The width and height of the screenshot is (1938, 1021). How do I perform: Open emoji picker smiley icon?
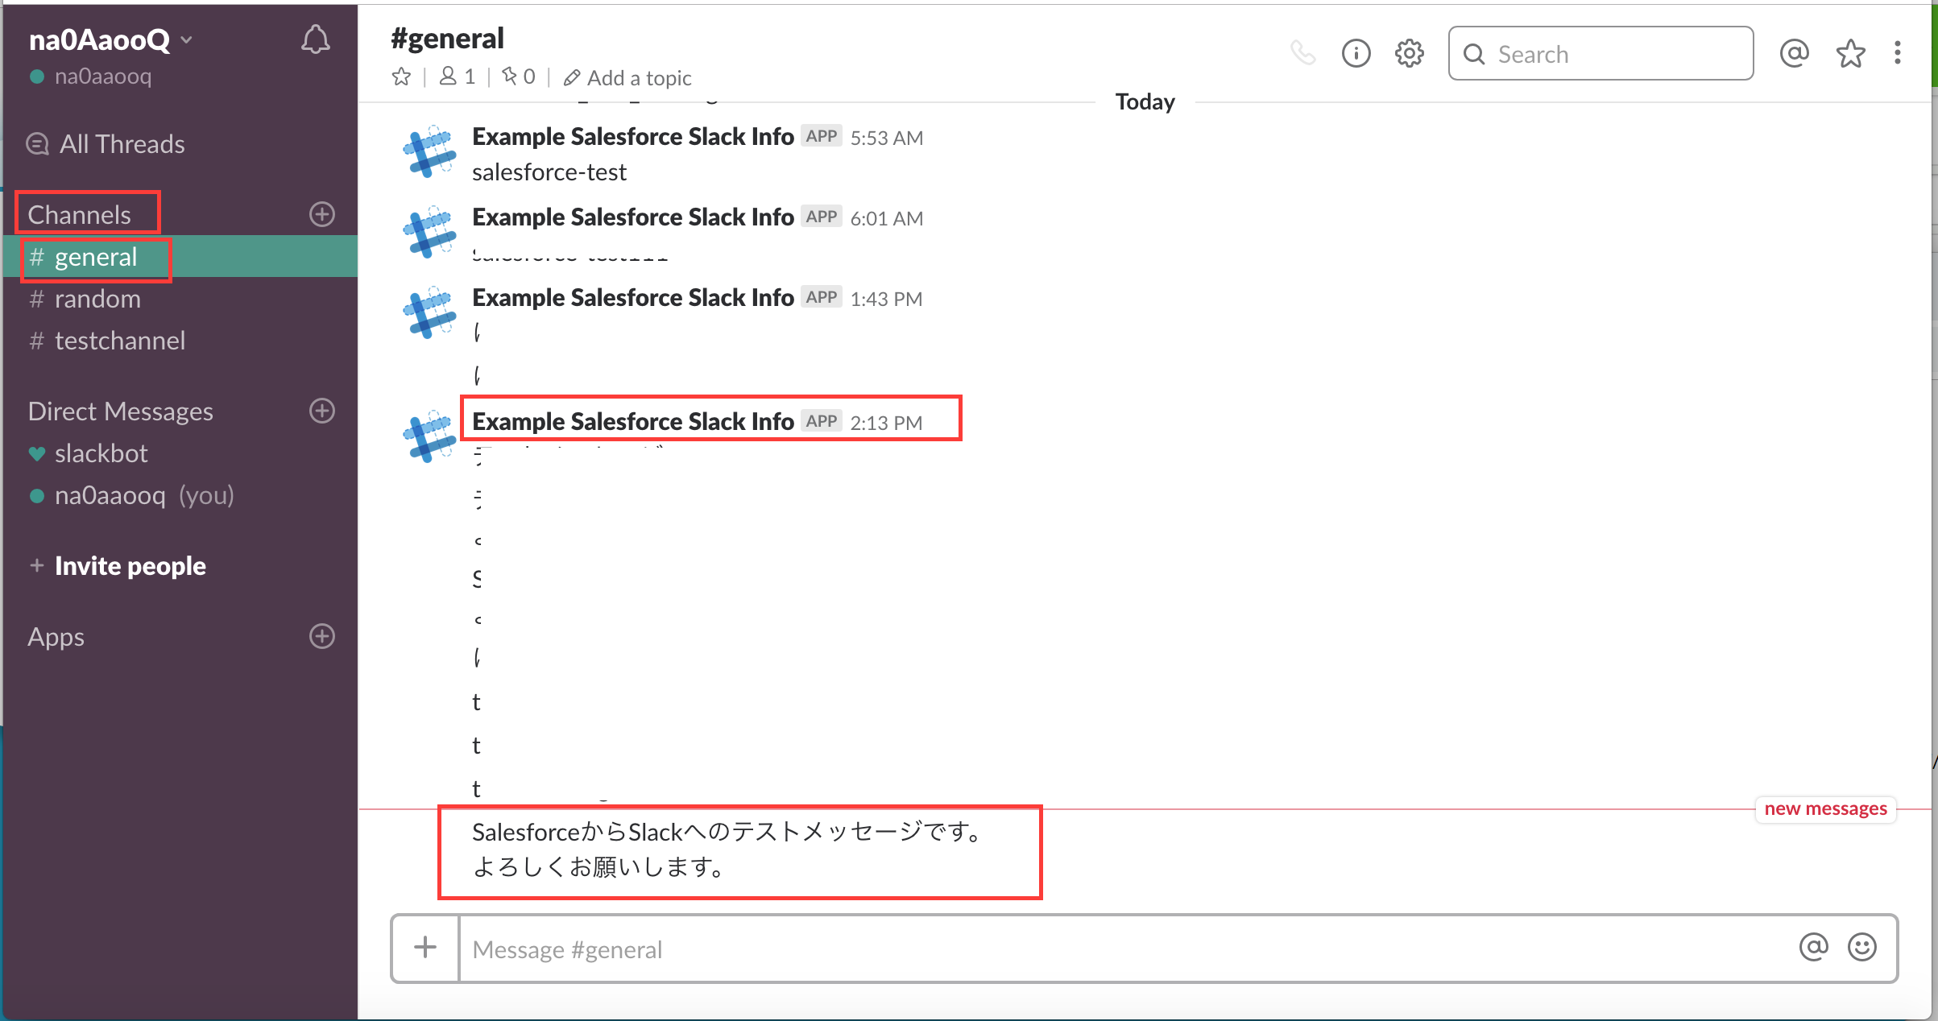1861,947
